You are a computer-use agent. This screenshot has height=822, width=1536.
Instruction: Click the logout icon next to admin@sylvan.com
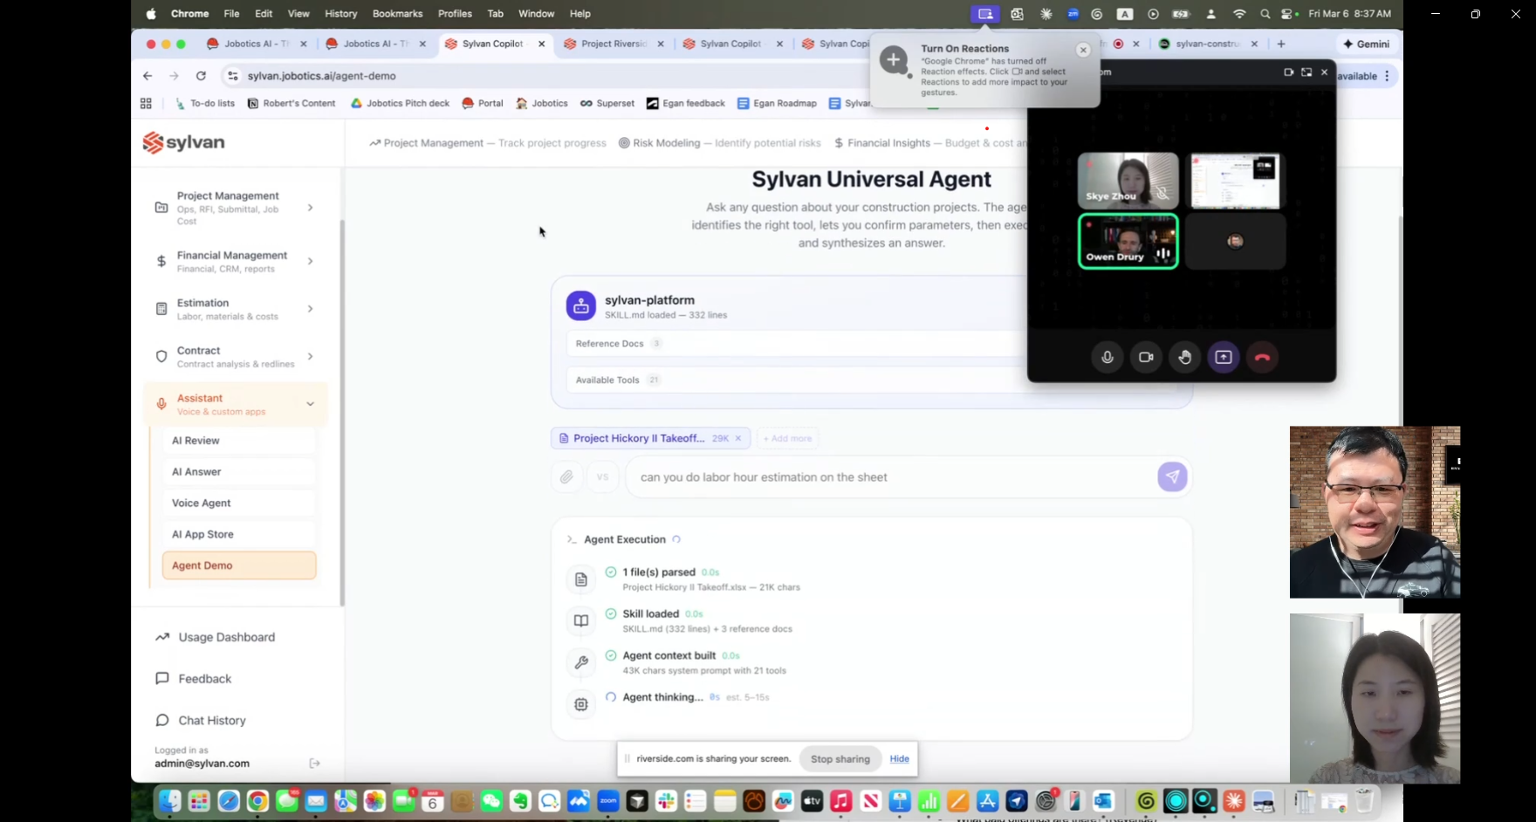coord(315,764)
